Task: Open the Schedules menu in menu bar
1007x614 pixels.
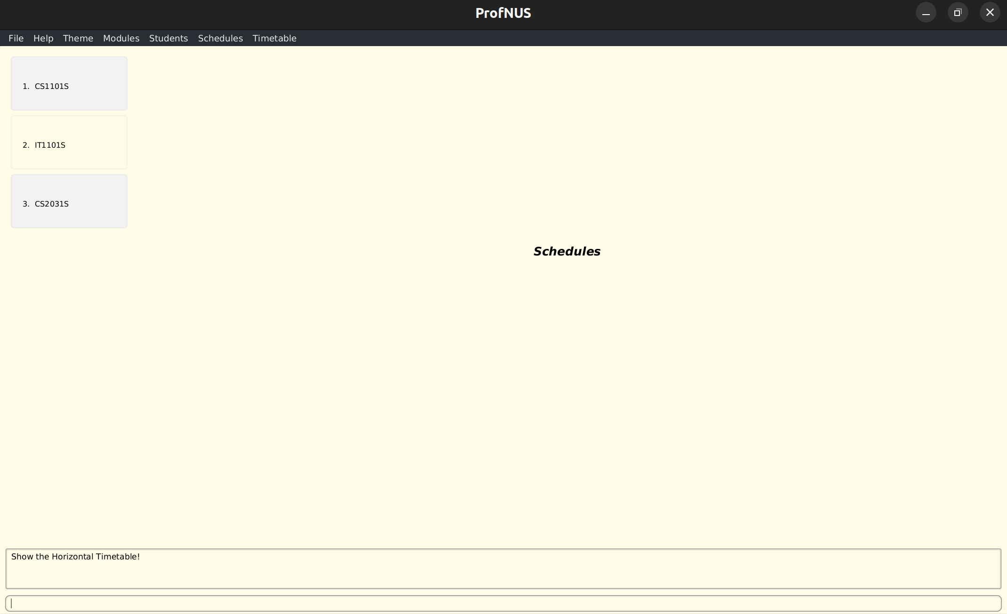Action: pyautogui.click(x=220, y=39)
